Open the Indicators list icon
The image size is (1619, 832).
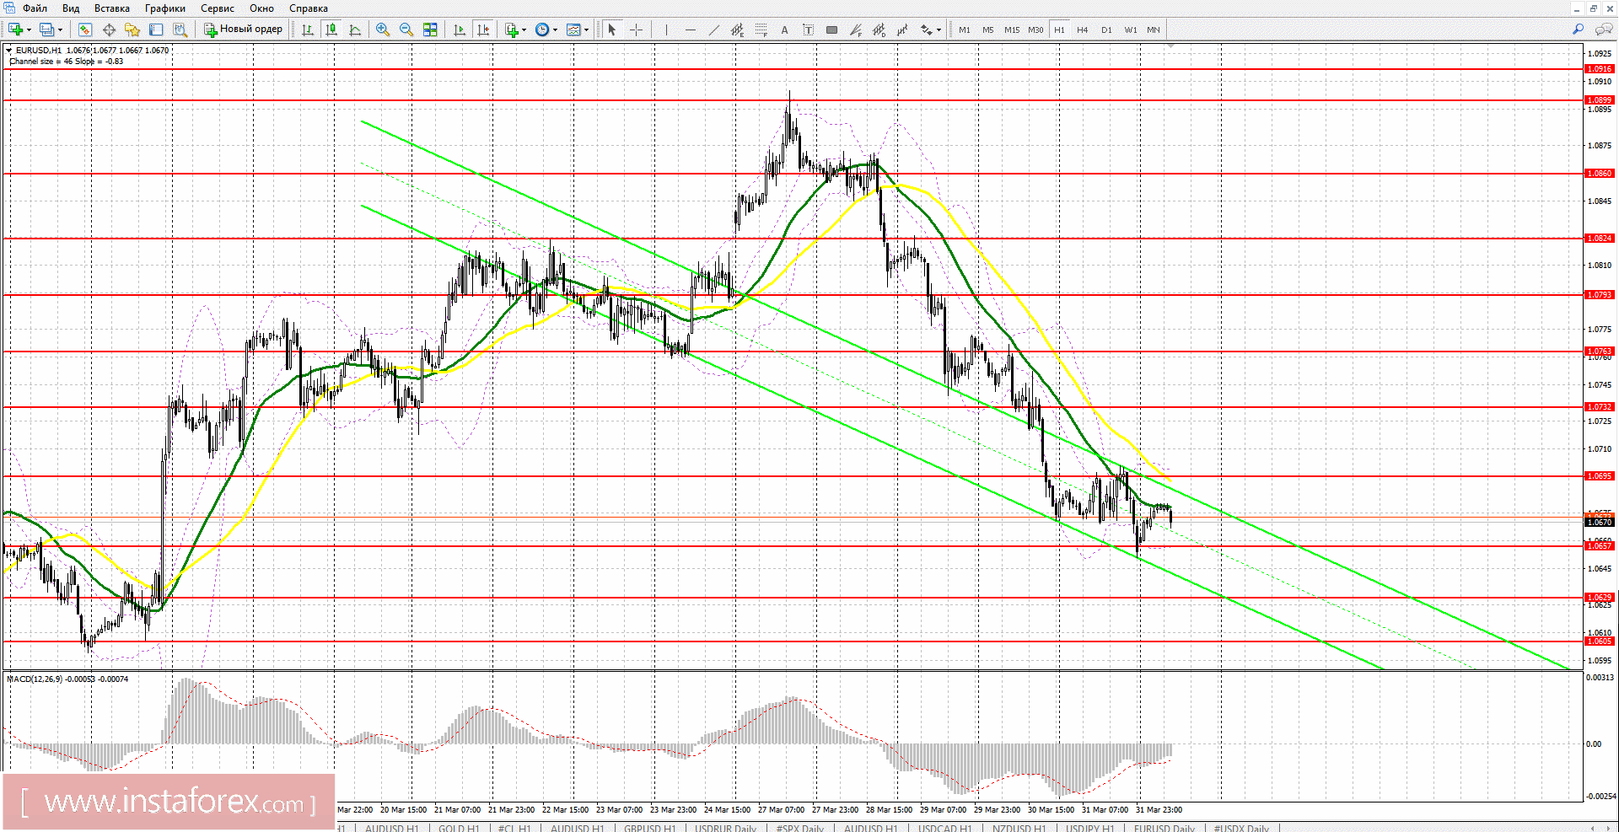(512, 30)
